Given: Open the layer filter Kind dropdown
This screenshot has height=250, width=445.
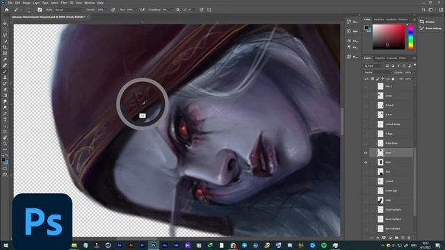Looking at the screenshot, I should tap(373, 66).
